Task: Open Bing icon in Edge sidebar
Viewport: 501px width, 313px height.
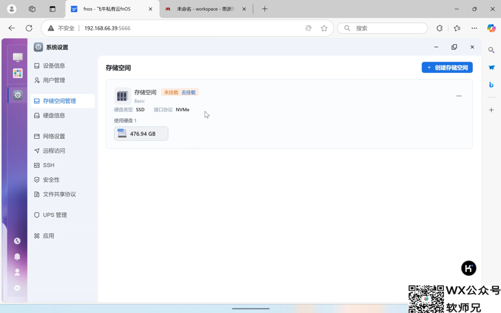Action: [491, 85]
